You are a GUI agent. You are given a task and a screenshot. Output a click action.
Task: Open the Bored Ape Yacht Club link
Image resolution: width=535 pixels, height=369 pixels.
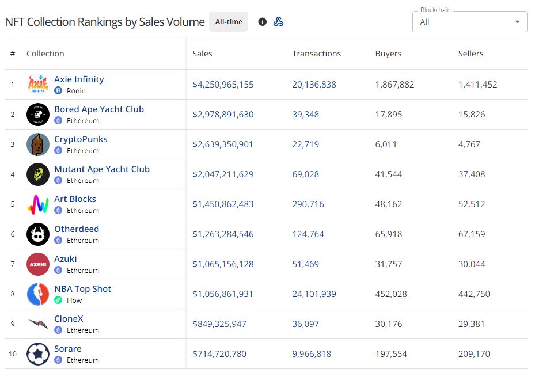tap(99, 109)
